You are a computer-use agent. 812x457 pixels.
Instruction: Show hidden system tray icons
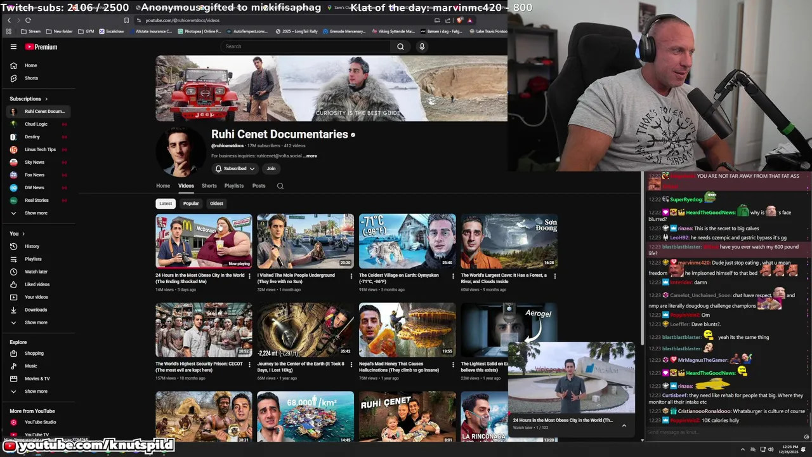743,449
